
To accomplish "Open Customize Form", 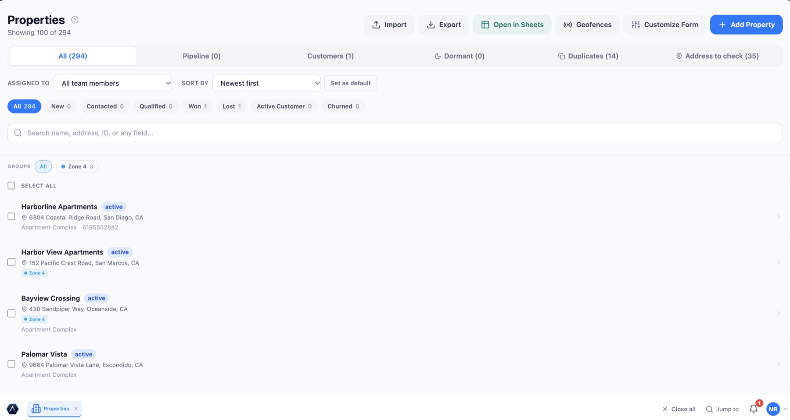I will (x=664, y=25).
